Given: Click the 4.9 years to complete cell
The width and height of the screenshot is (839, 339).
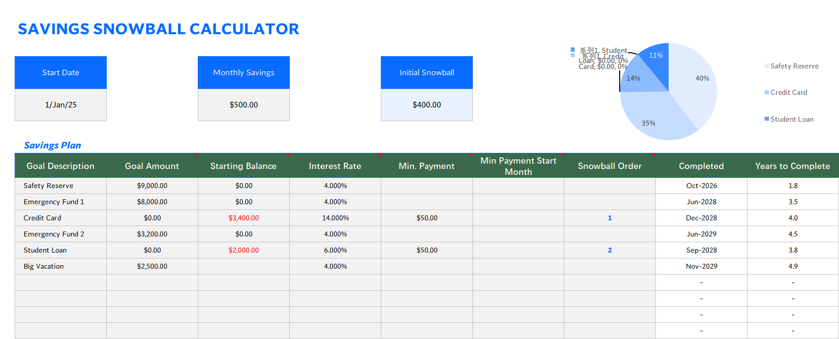Looking at the screenshot, I should coord(793,266).
